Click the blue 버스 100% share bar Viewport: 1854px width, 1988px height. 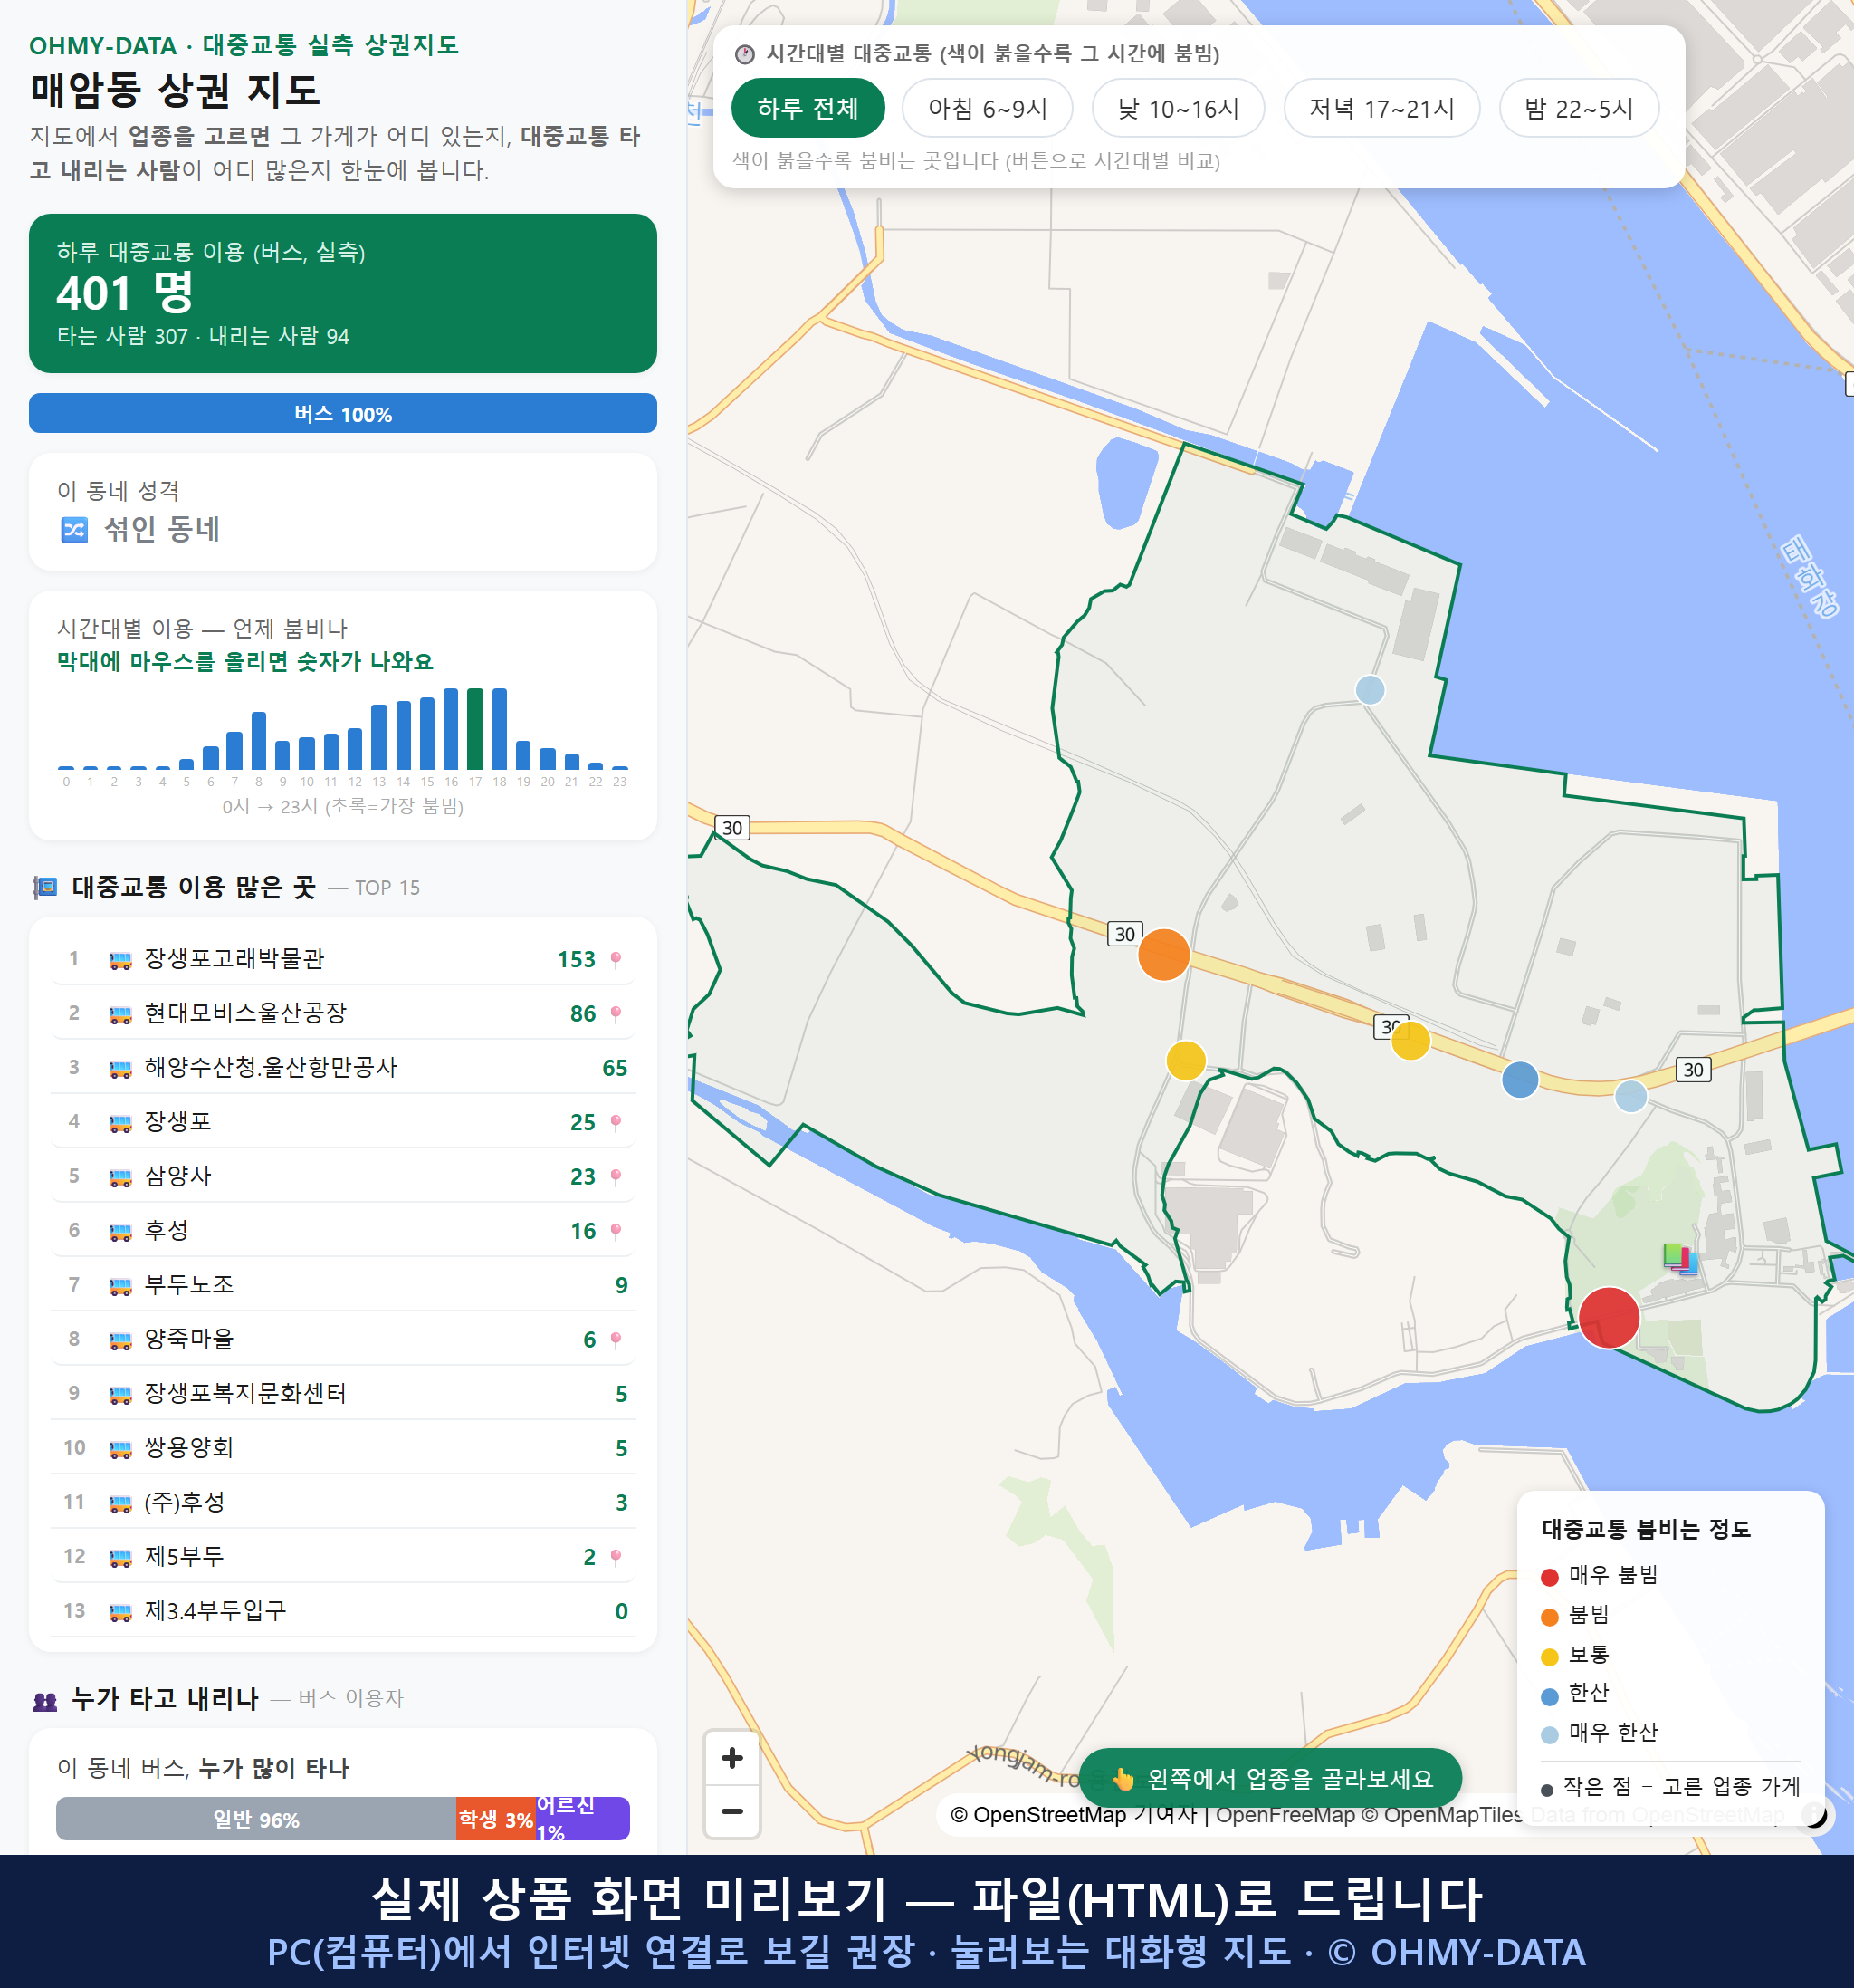pyautogui.click(x=343, y=413)
